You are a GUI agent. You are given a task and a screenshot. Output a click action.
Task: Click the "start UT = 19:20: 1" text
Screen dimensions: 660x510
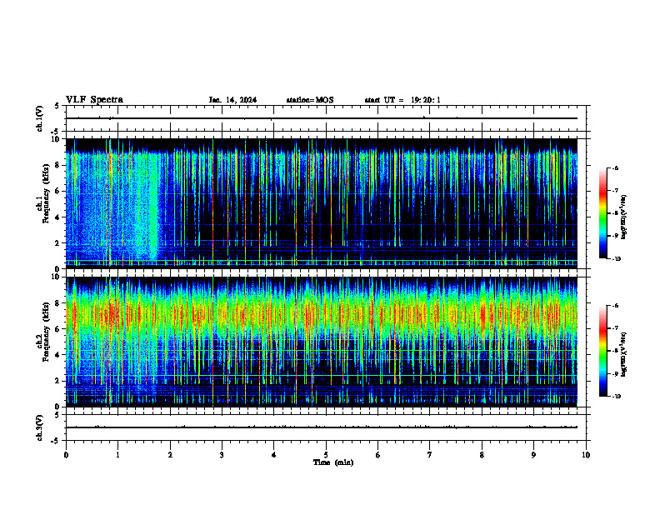click(402, 100)
